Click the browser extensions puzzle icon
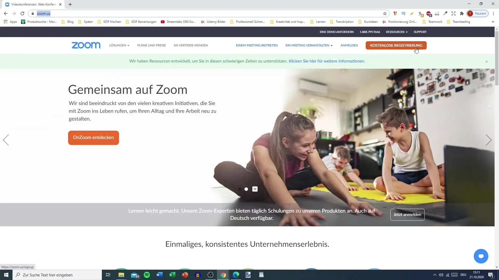The height and width of the screenshot is (280, 499). [462, 13]
